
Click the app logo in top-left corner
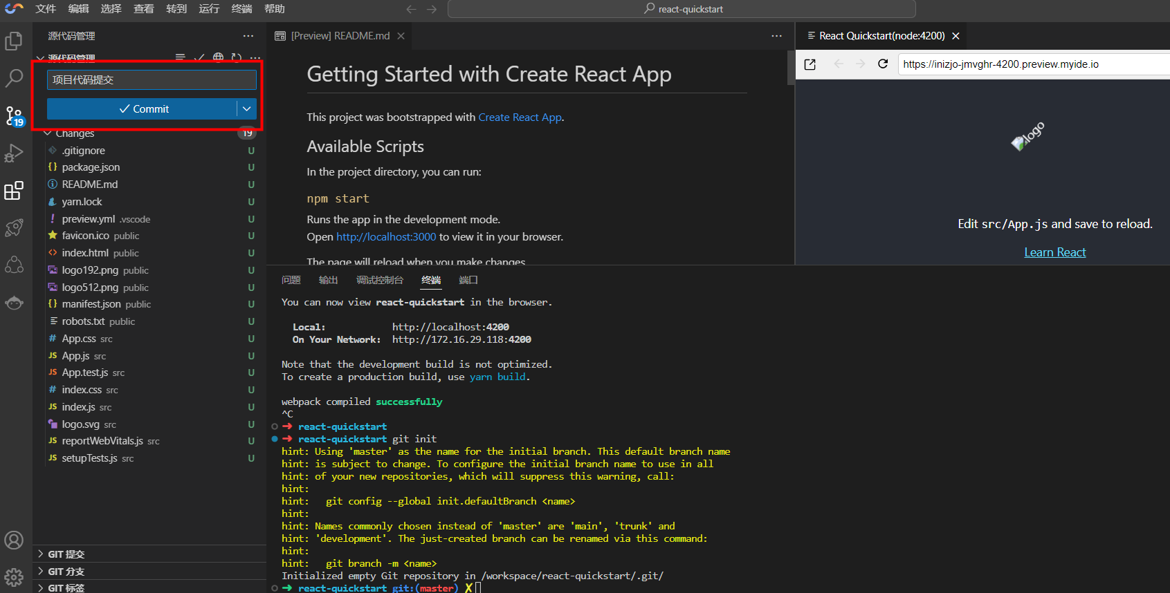[x=14, y=8]
